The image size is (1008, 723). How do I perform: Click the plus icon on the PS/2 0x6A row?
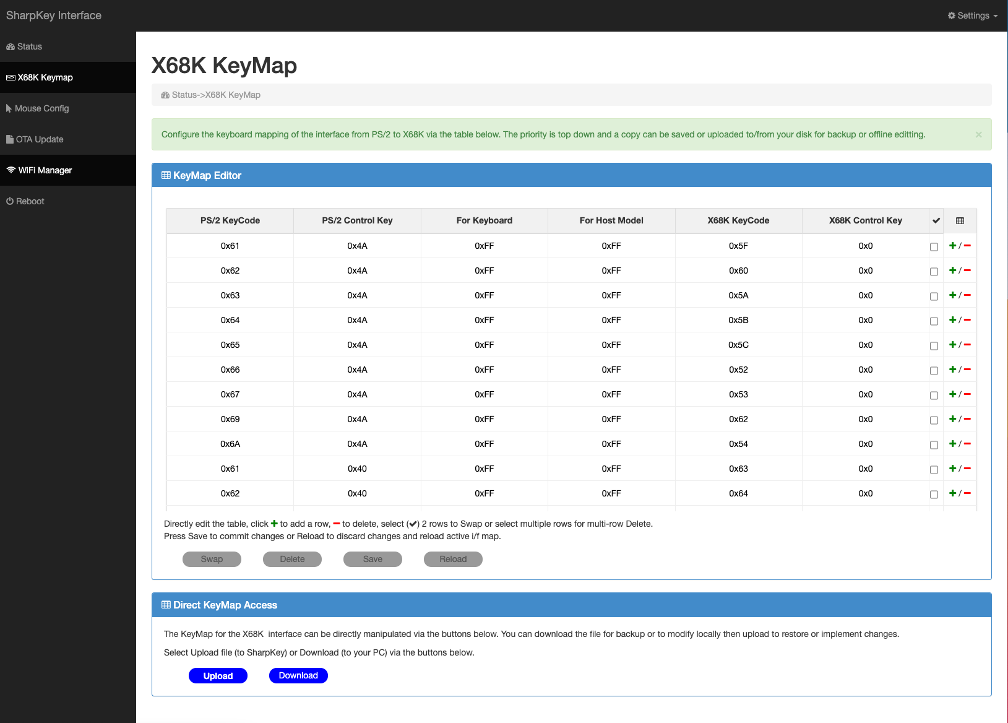click(952, 444)
